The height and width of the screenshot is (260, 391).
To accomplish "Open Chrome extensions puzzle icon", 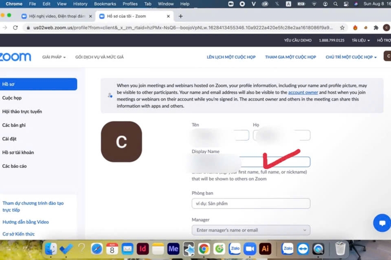I will [376, 28].
